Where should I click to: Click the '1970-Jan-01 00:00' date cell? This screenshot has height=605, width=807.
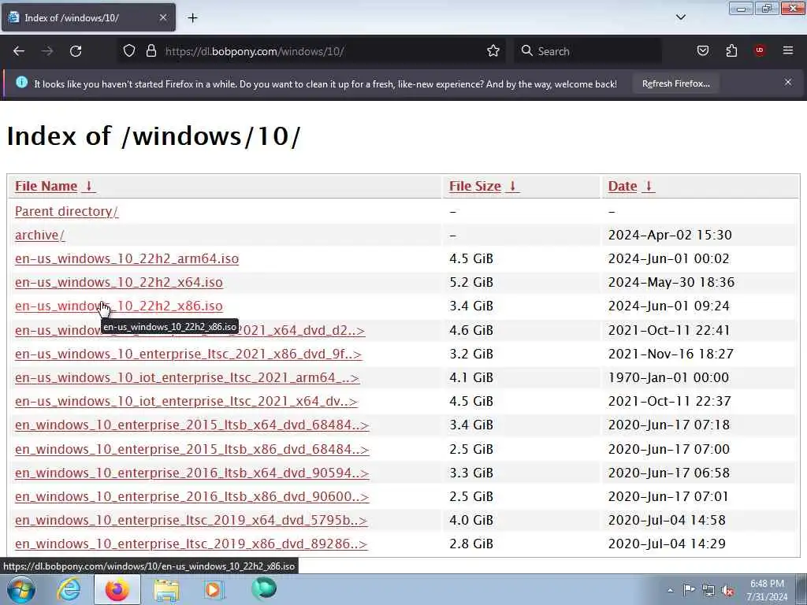[668, 378]
